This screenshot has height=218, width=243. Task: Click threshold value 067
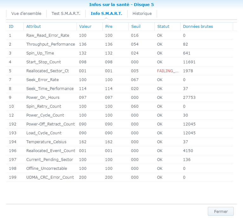135,80
